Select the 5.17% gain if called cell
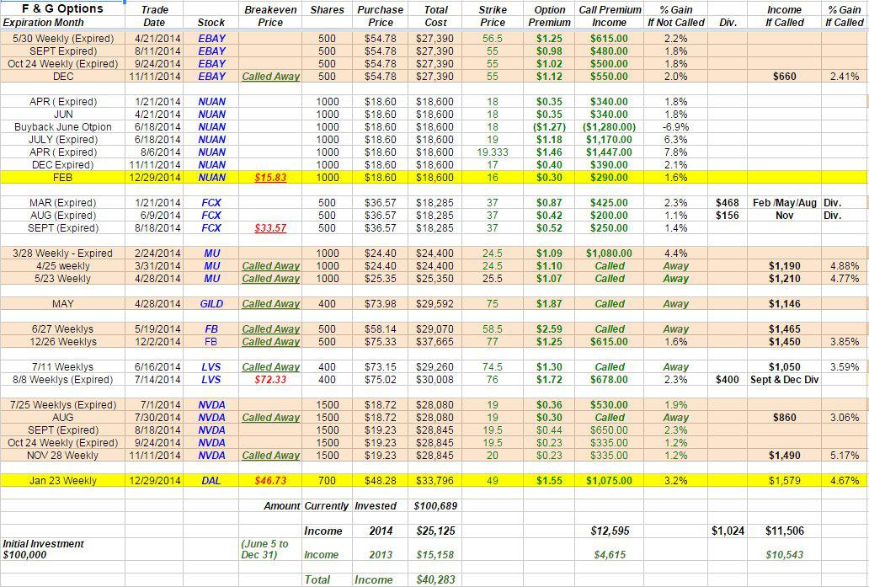The height and width of the screenshot is (587, 869). point(845,456)
